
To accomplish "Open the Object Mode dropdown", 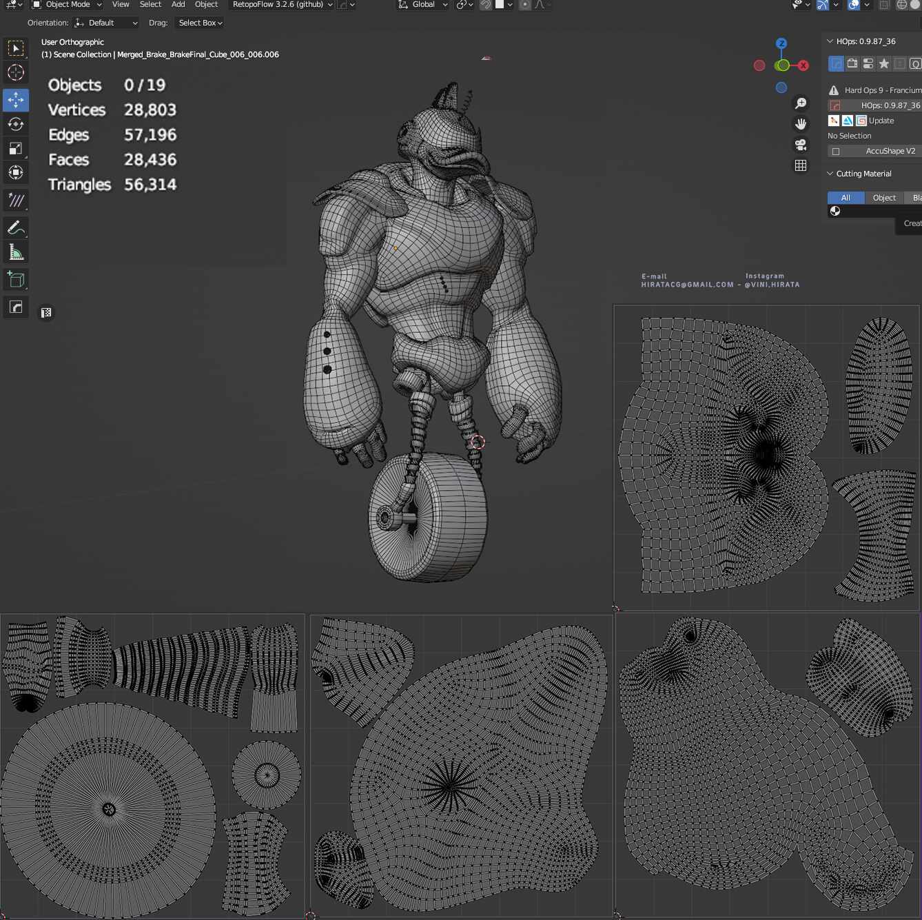I will [x=67, y=4].
